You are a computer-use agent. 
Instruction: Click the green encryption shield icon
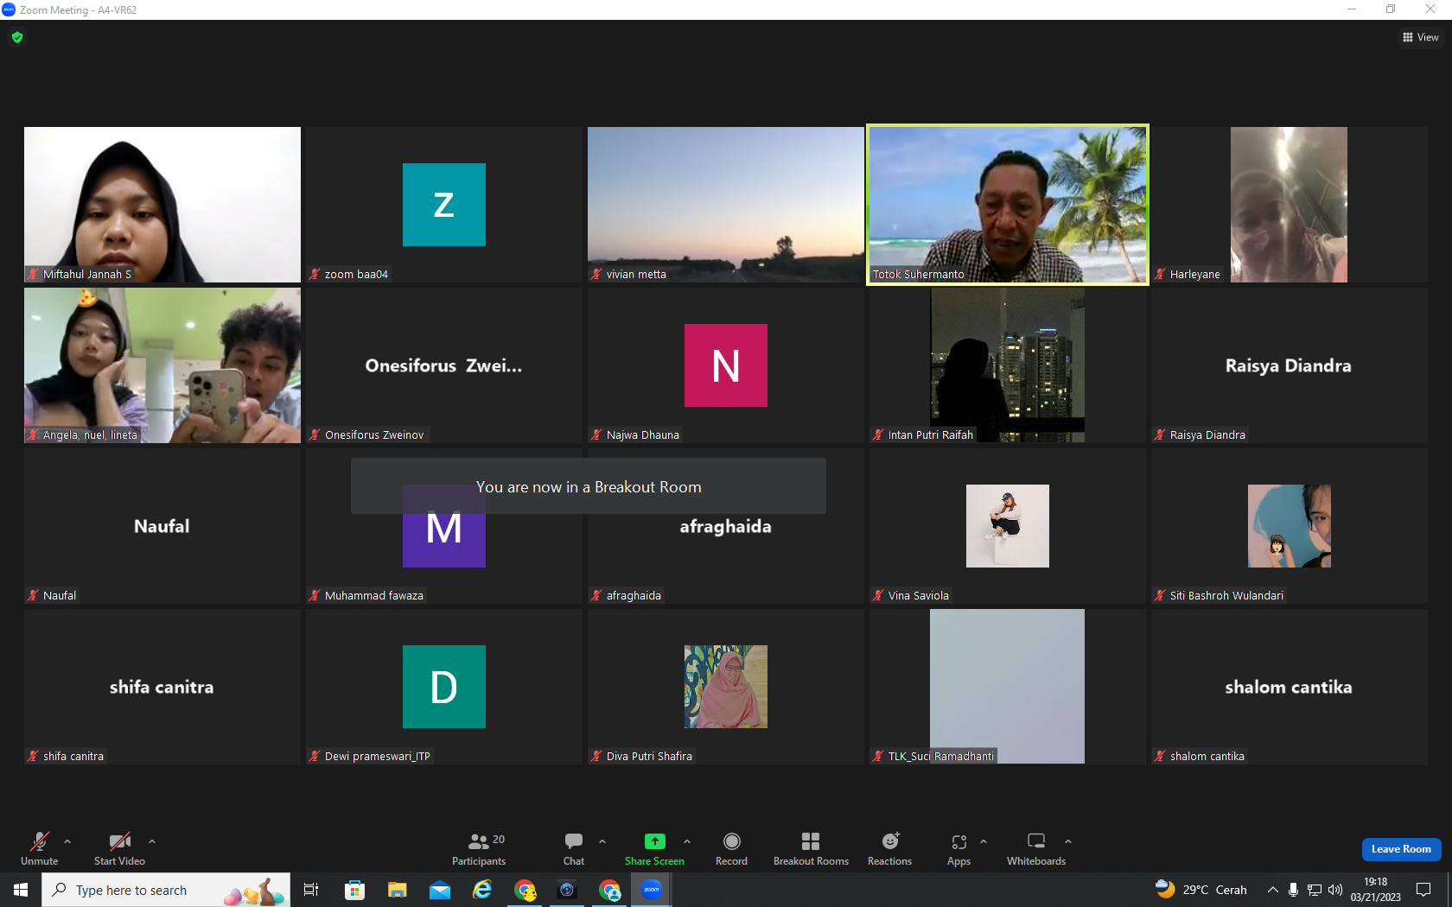pos(17,37)
